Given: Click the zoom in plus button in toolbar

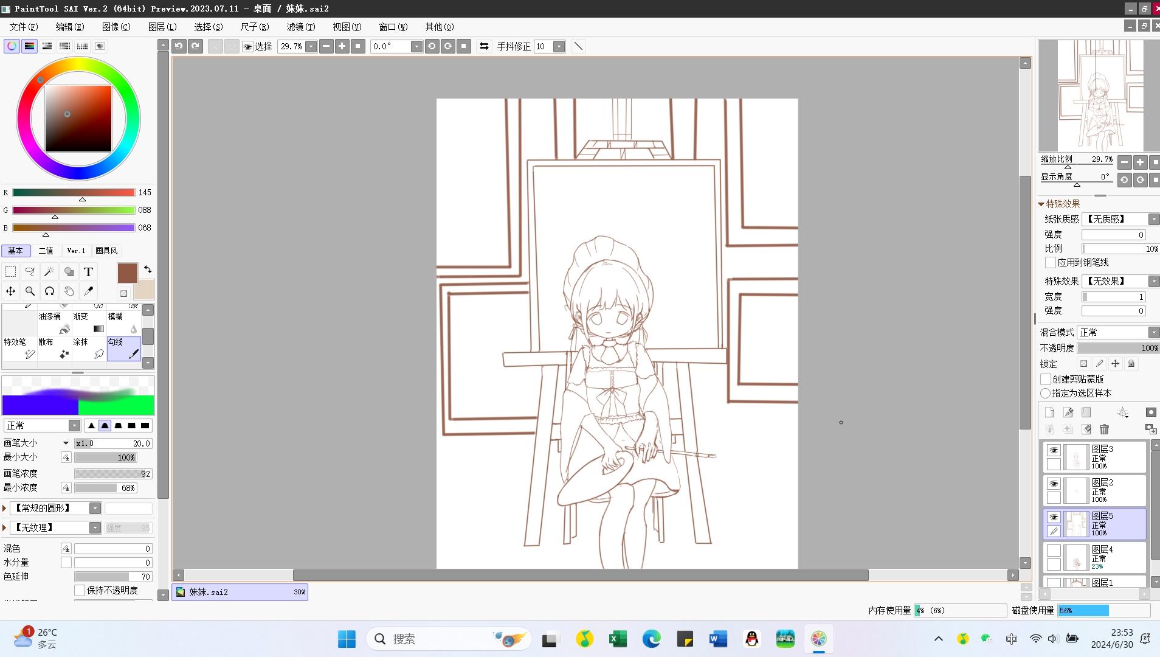Looking at the screenshot, I should click(342, 46).
